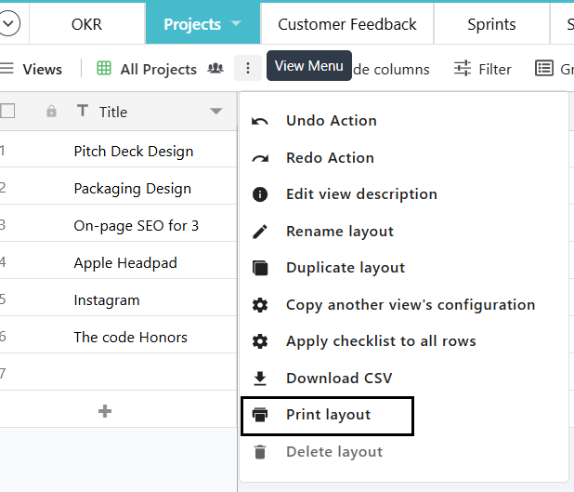This screenshot has width=574, height=492.
Task: Choose Copy another view's configuration
Action: (411, 305)
